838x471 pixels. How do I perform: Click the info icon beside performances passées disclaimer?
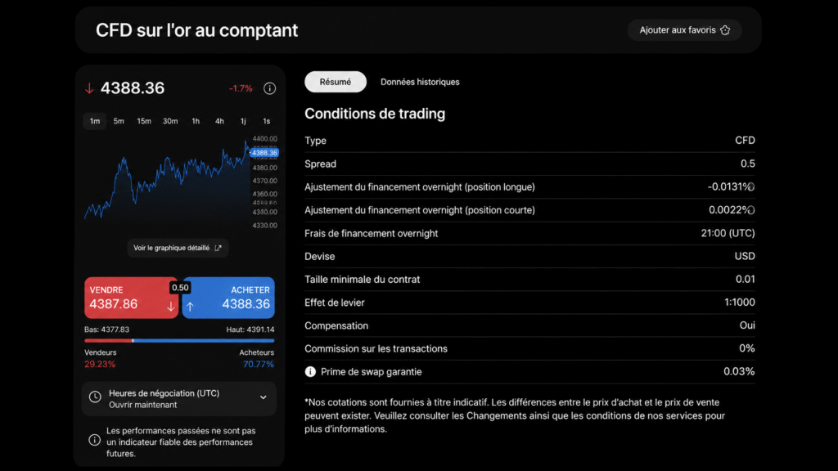[94, 440]
